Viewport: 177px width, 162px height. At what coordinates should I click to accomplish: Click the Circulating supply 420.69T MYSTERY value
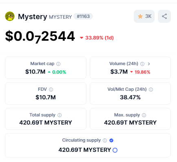point(85,150)
